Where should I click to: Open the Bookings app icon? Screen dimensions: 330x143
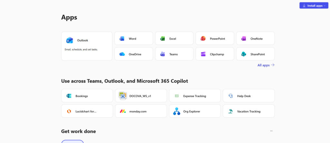point(69,96)
